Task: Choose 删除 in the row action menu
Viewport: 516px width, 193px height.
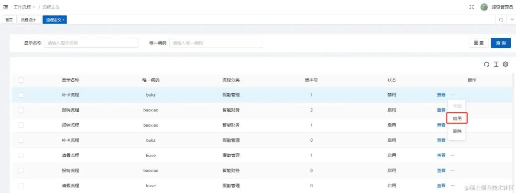Action: tap(457, 131)
